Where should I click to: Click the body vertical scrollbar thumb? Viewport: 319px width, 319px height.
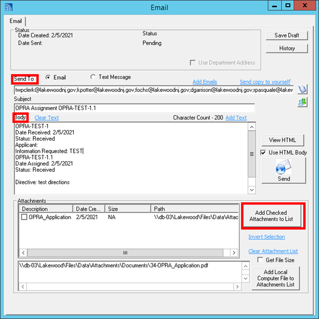pos(252,154)
